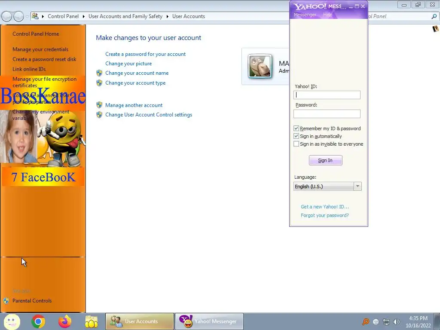Open Manage your file encryption certificates
Viewport: 440px width, 330px height.
click(44, 82)
